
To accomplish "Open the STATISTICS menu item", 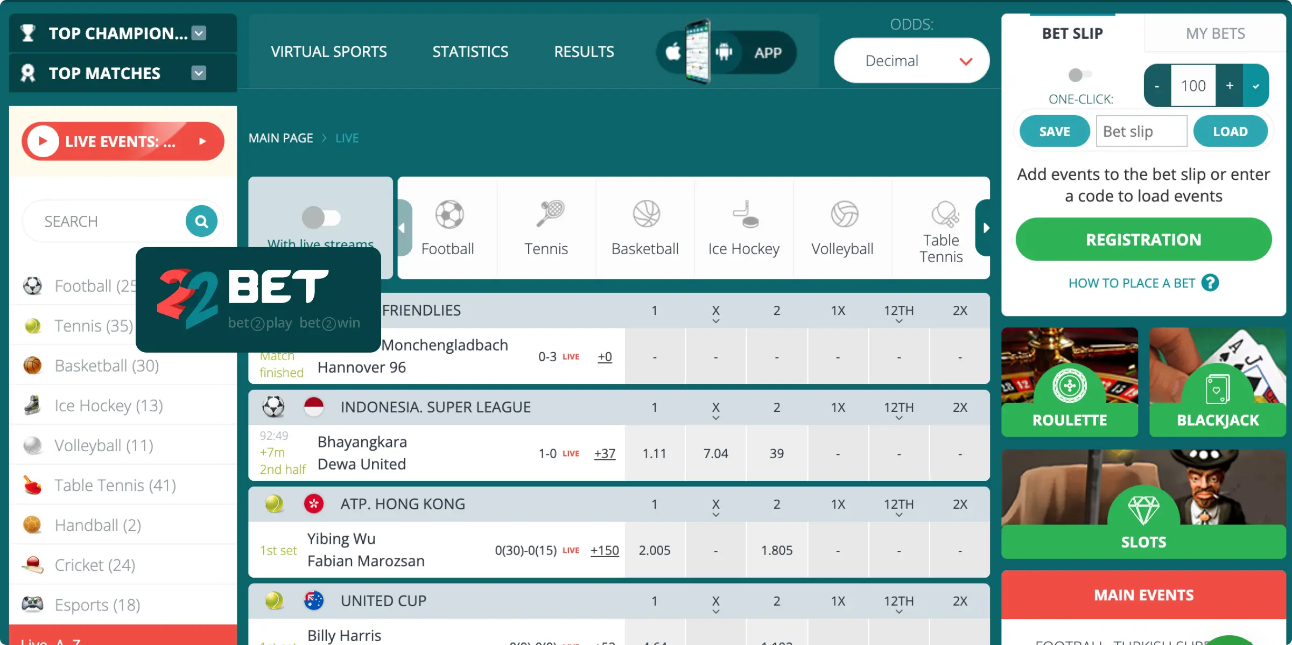I will coord(469,51).
